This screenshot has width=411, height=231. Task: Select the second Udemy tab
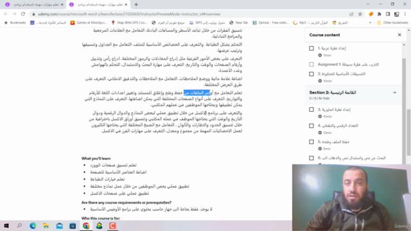(98, 4)
